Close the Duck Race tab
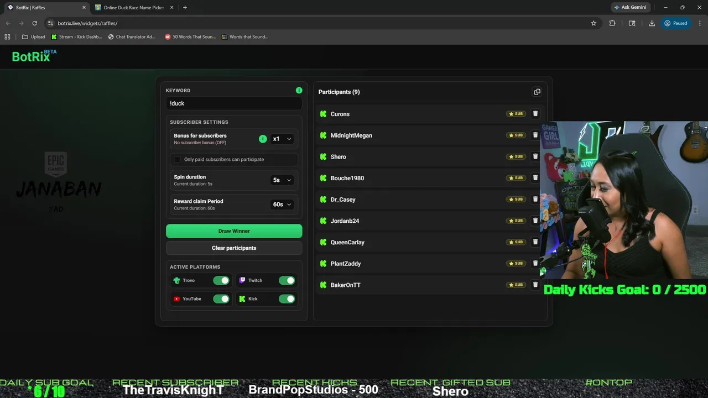The image size is (708, 398). point(171,7)
